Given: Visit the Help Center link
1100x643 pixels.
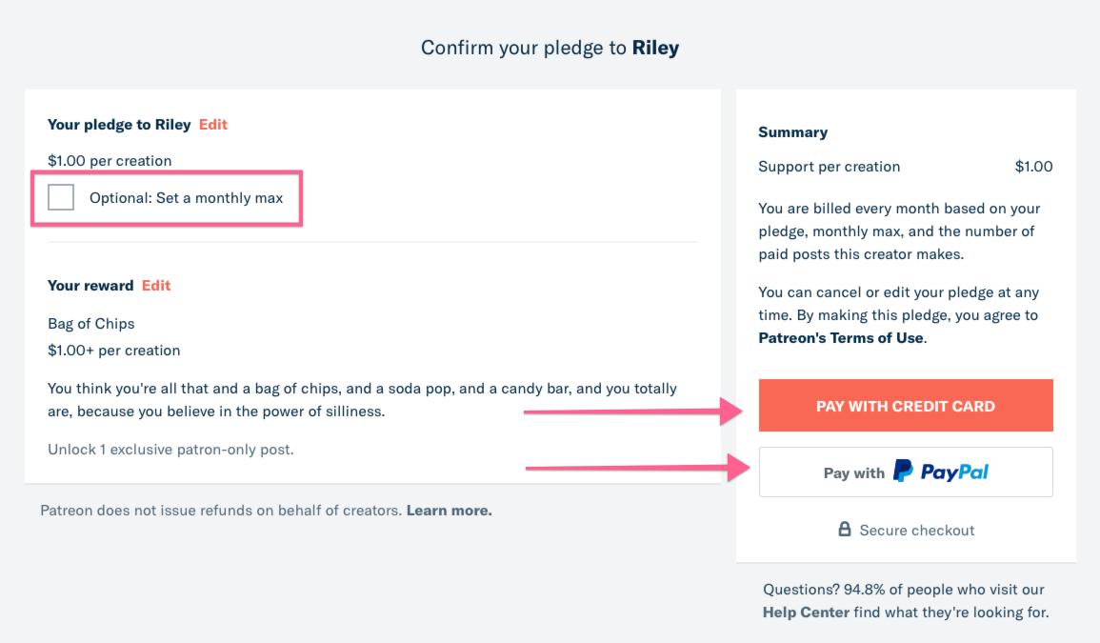Looking at the screenshot, I should click(806, 613).
